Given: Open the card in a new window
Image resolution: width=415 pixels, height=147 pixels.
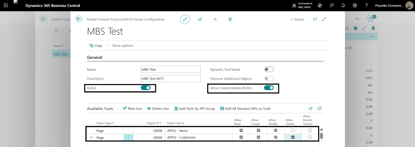Looking at the screenshot, I should coord(315,19).
